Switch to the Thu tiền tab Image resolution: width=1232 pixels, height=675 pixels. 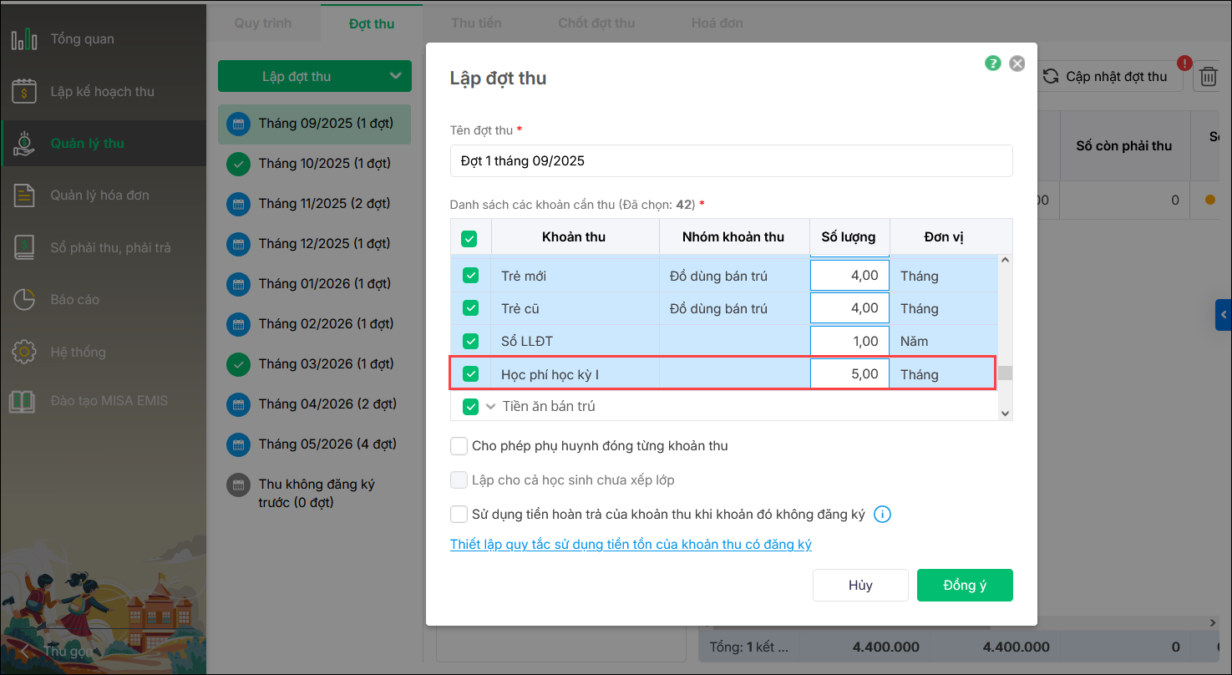(477, 23)
